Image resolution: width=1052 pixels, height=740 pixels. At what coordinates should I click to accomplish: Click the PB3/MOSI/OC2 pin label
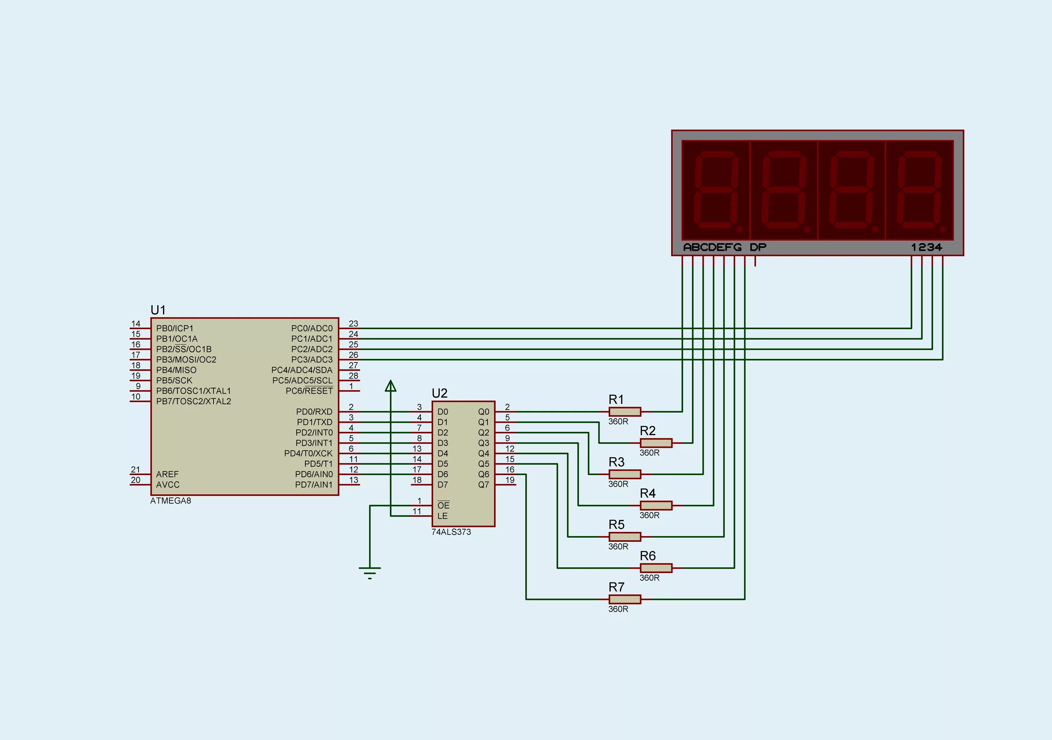click(186, 359)
